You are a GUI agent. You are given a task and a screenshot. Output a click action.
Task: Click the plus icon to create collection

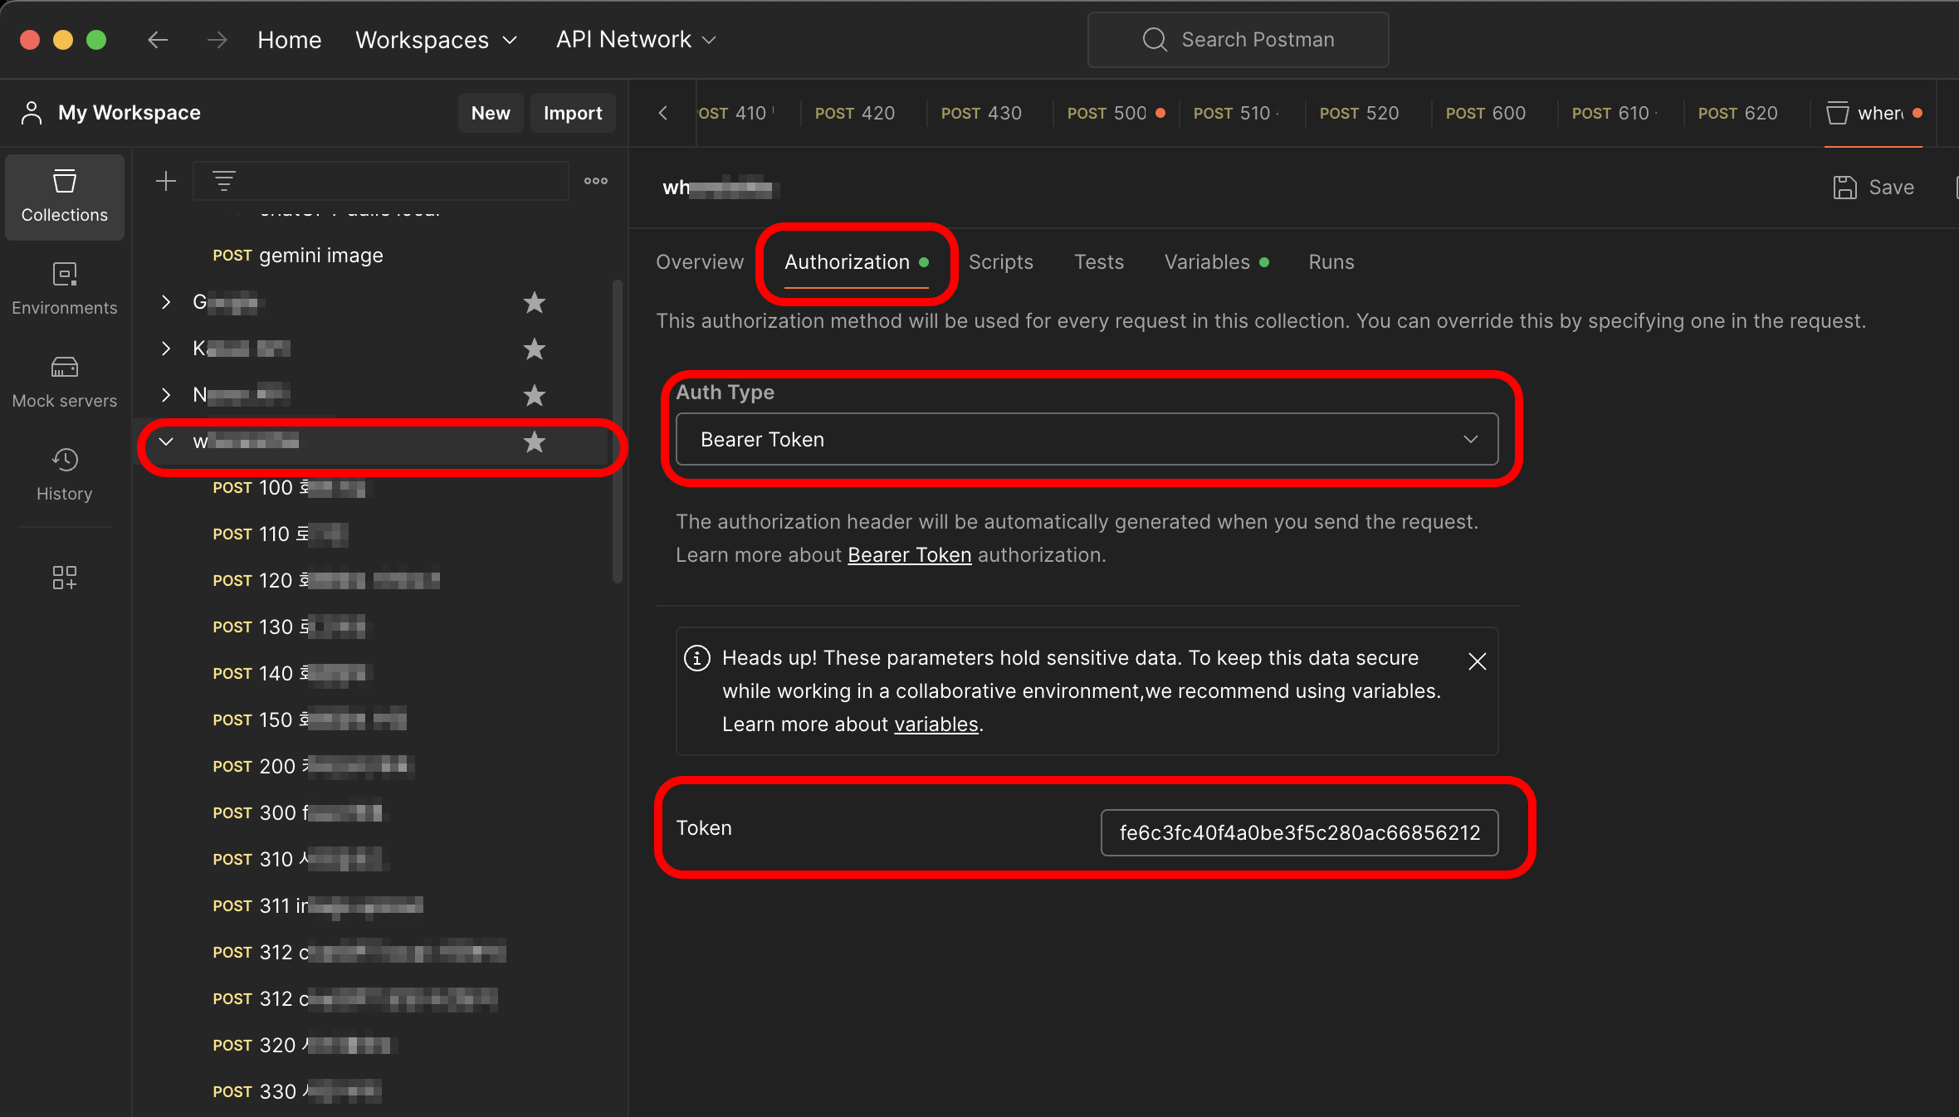(x=166, y=181)
